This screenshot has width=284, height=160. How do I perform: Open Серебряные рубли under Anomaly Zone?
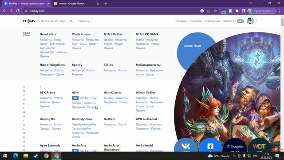pos(84,124)
